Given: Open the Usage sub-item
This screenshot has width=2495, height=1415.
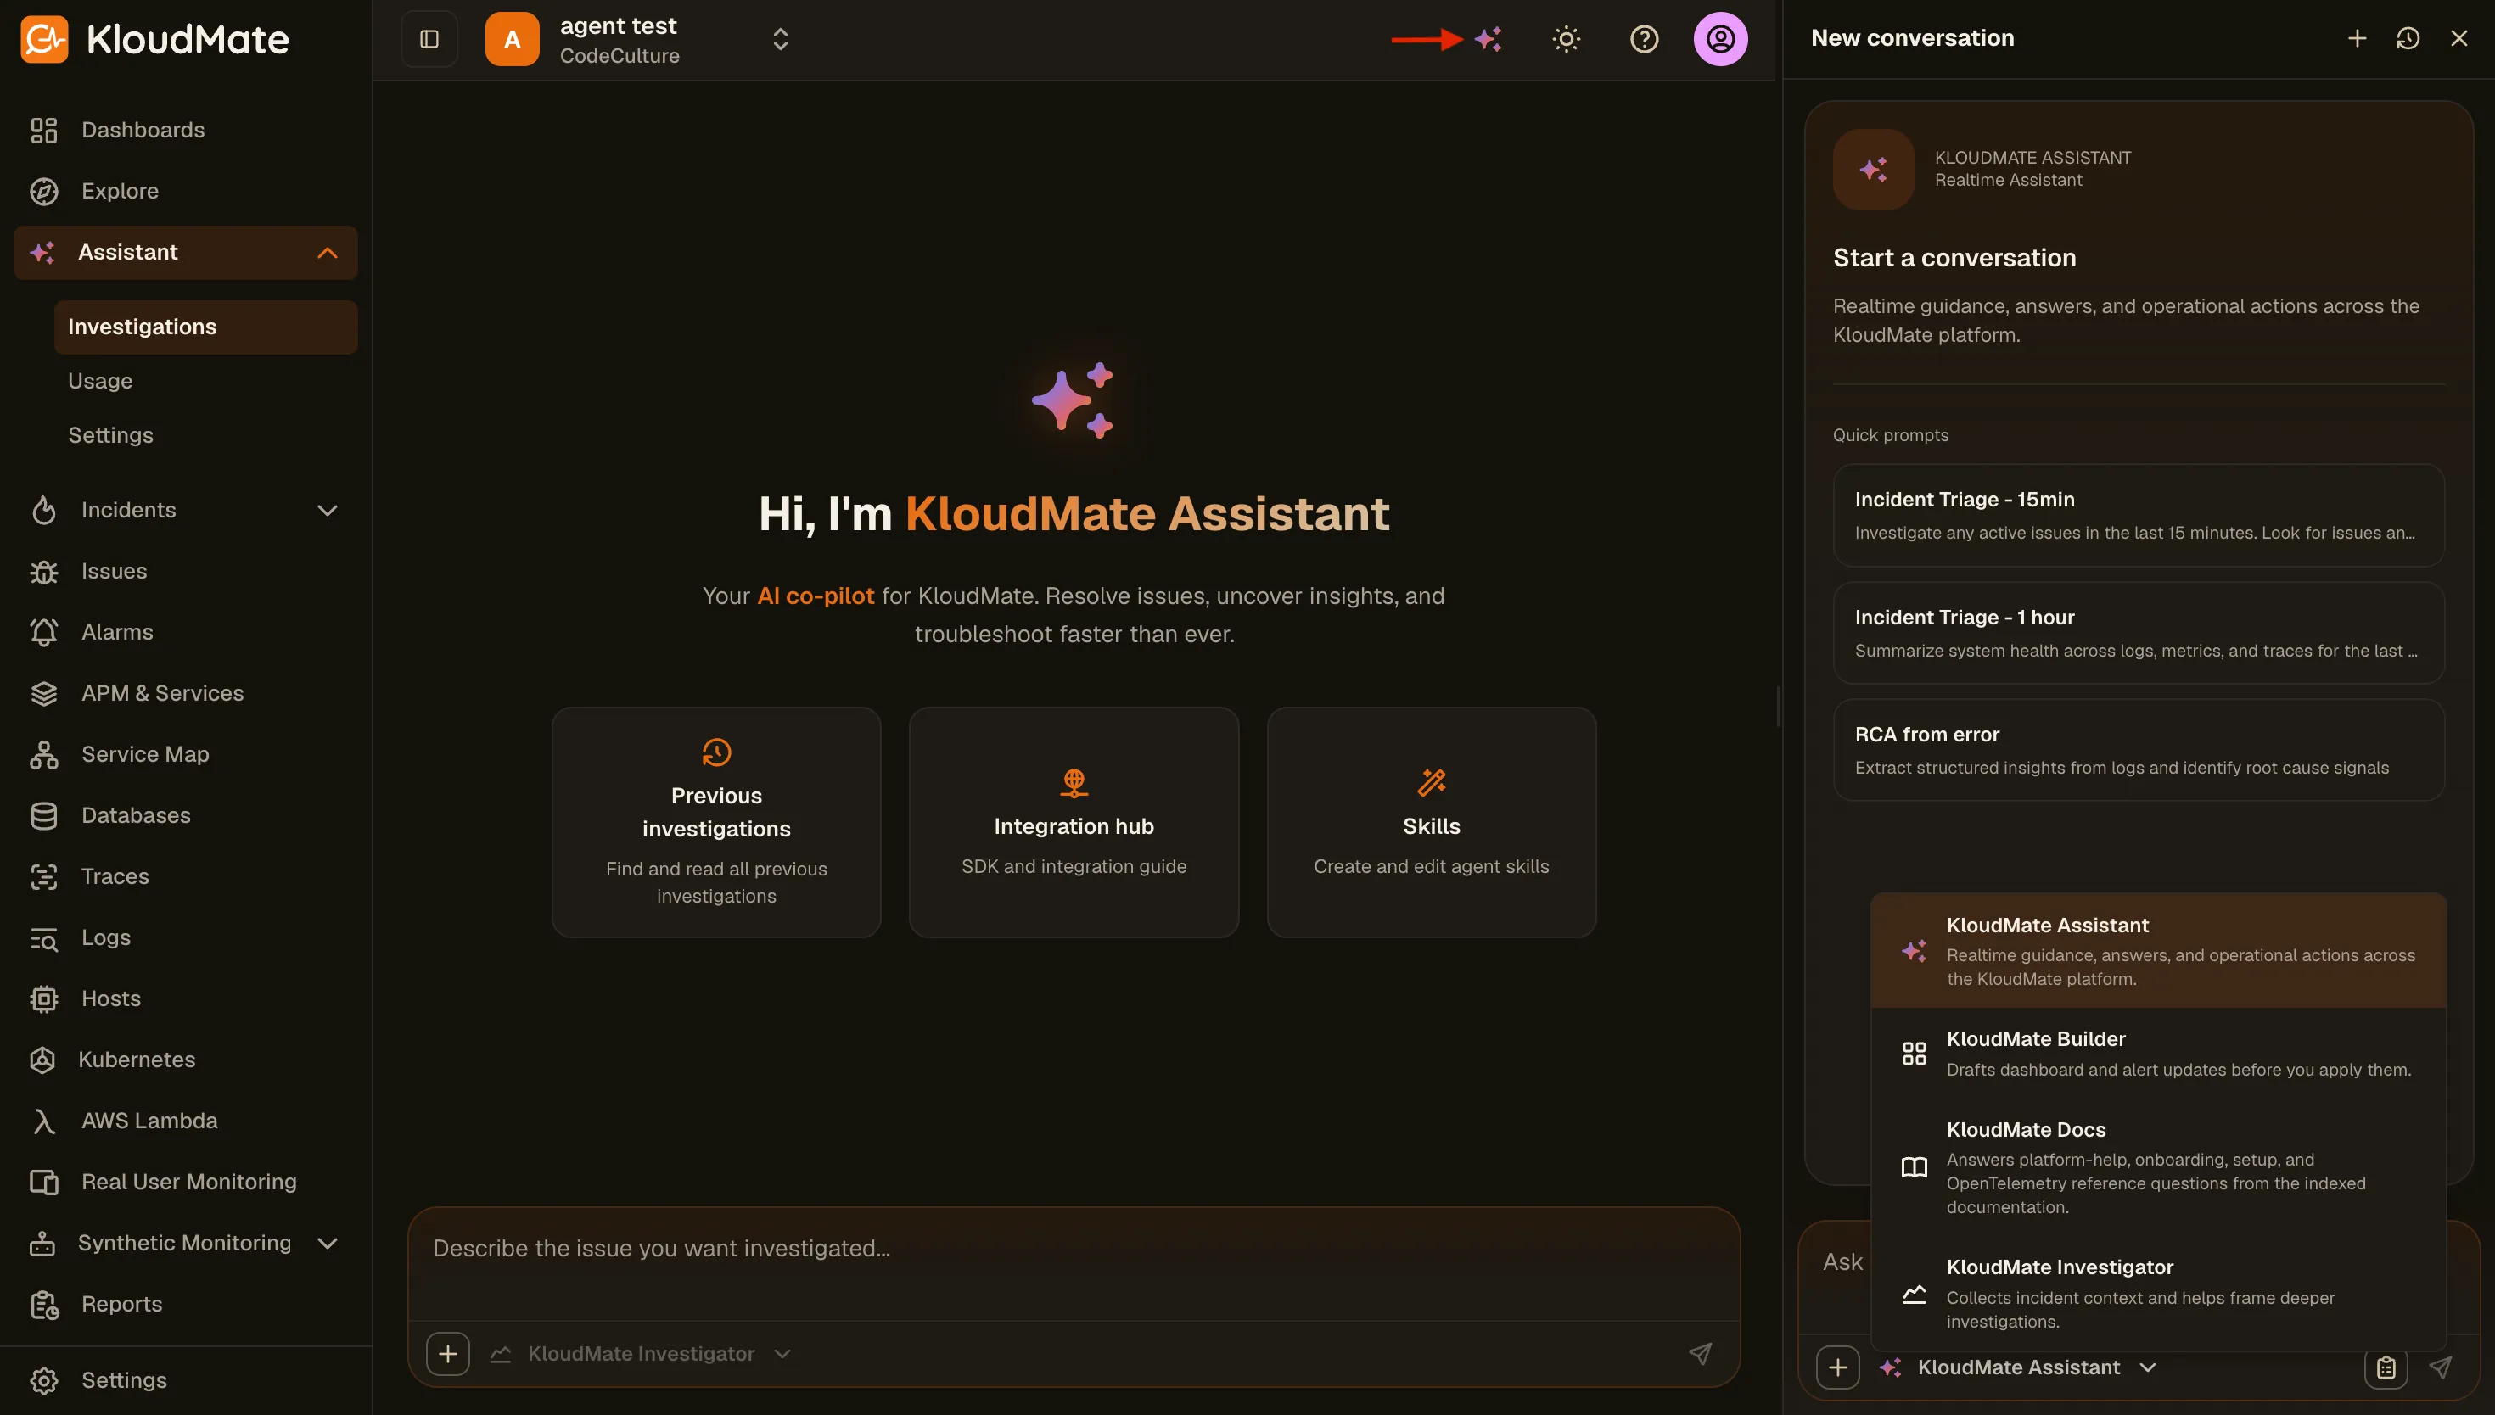Looking at the screenshot, I should (206, 381).
